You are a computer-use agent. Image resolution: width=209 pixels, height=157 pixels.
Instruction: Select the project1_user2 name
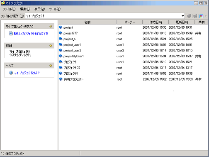(72, 51)
